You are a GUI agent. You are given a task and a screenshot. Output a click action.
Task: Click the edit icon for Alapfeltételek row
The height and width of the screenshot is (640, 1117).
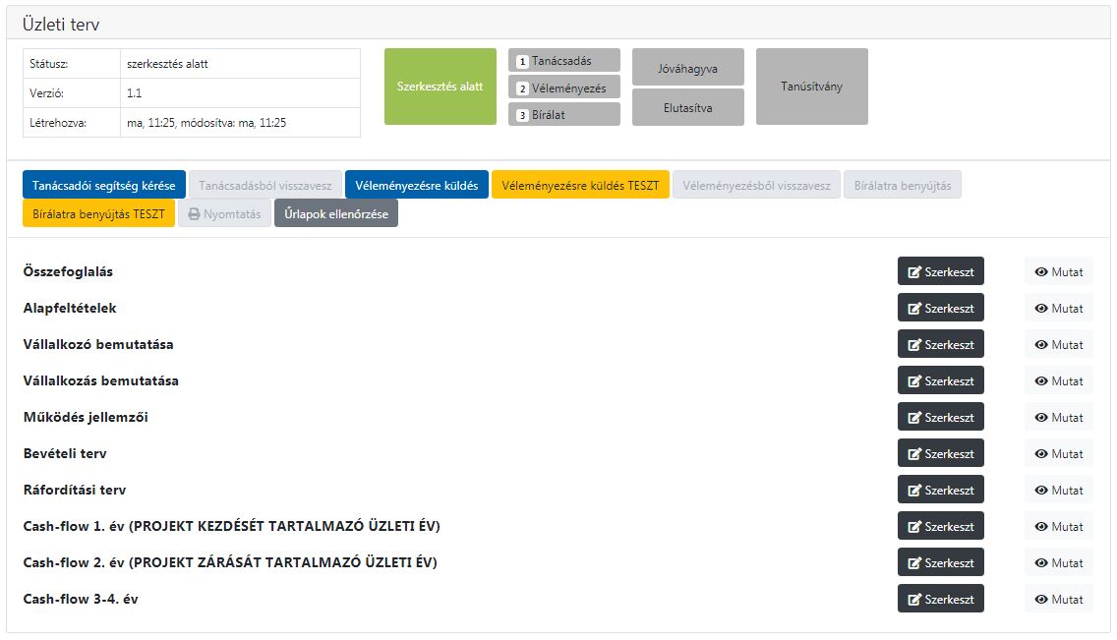point(914,309)
